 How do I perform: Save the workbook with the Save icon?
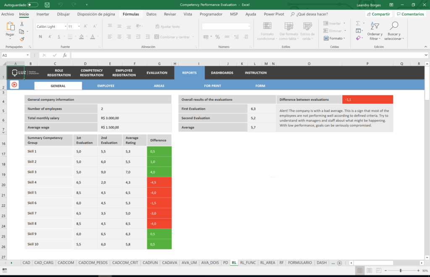coord(46,5)
